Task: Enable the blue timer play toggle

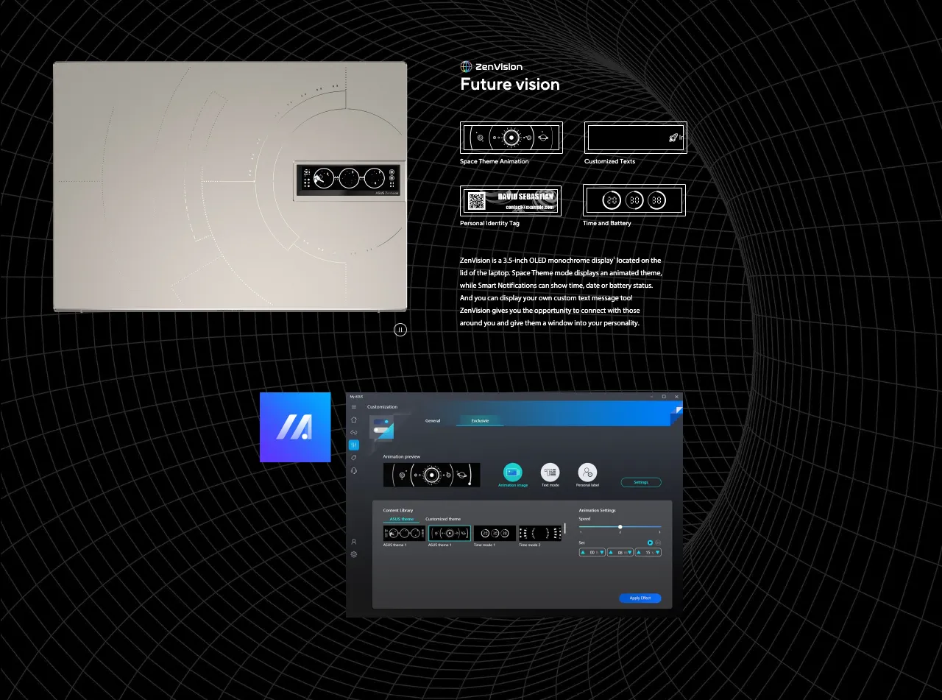Action: tap(650, 542)
